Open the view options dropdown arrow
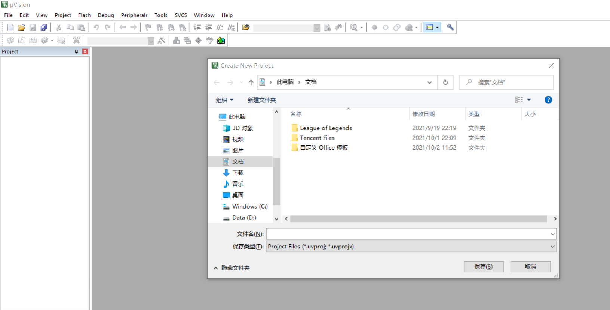Image resolution: width=610 pixels, height=310 pixels. 529,100
